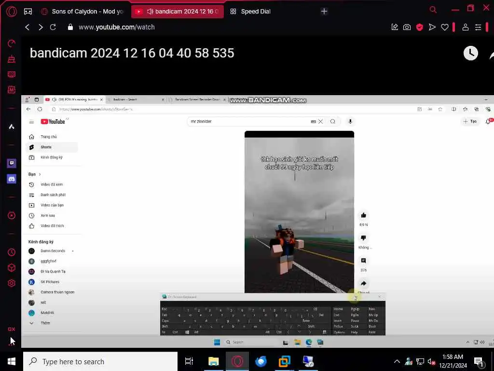Open the pinboard edit icon in toolbar
494x371 pixels.
click(395, 27)
